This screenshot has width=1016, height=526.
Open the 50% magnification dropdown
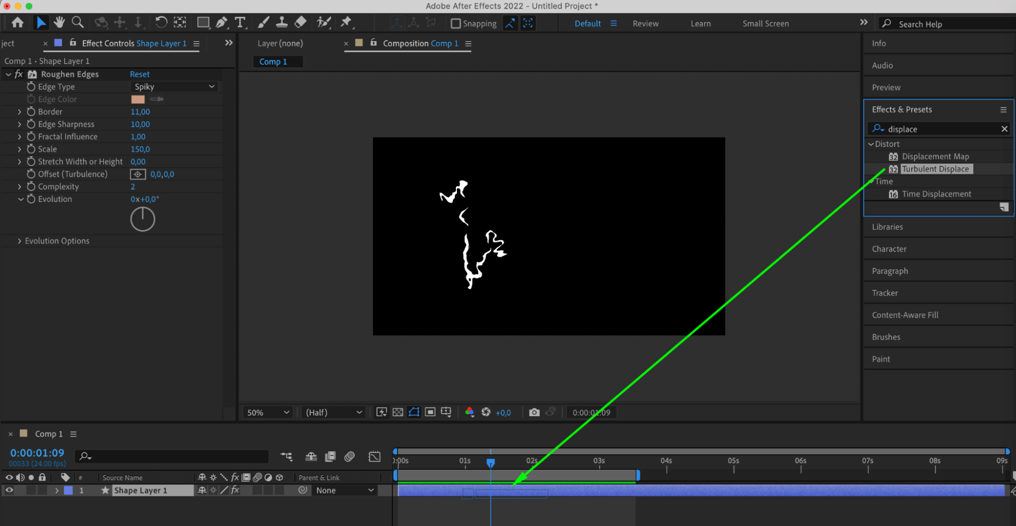[267, 412]
